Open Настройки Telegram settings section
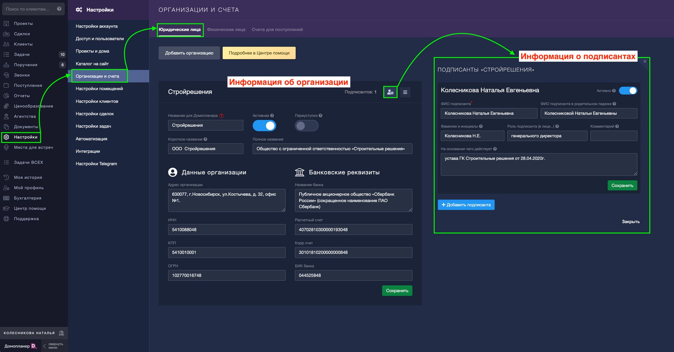 (x=96, y=164)
